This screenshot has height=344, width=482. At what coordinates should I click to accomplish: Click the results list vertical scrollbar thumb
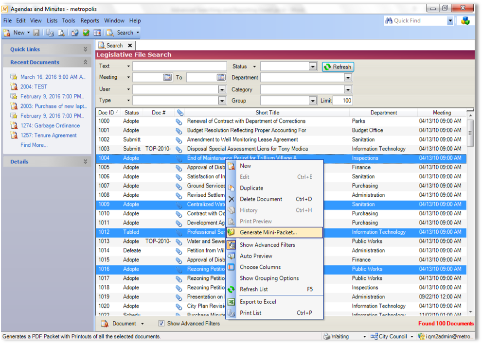[470, 133]
